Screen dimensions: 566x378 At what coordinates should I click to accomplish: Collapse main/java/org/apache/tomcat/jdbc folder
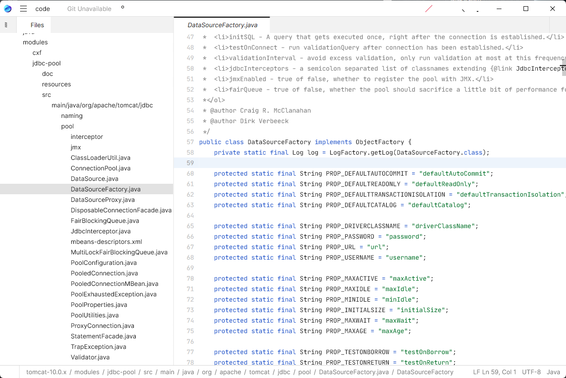[102, 105]
